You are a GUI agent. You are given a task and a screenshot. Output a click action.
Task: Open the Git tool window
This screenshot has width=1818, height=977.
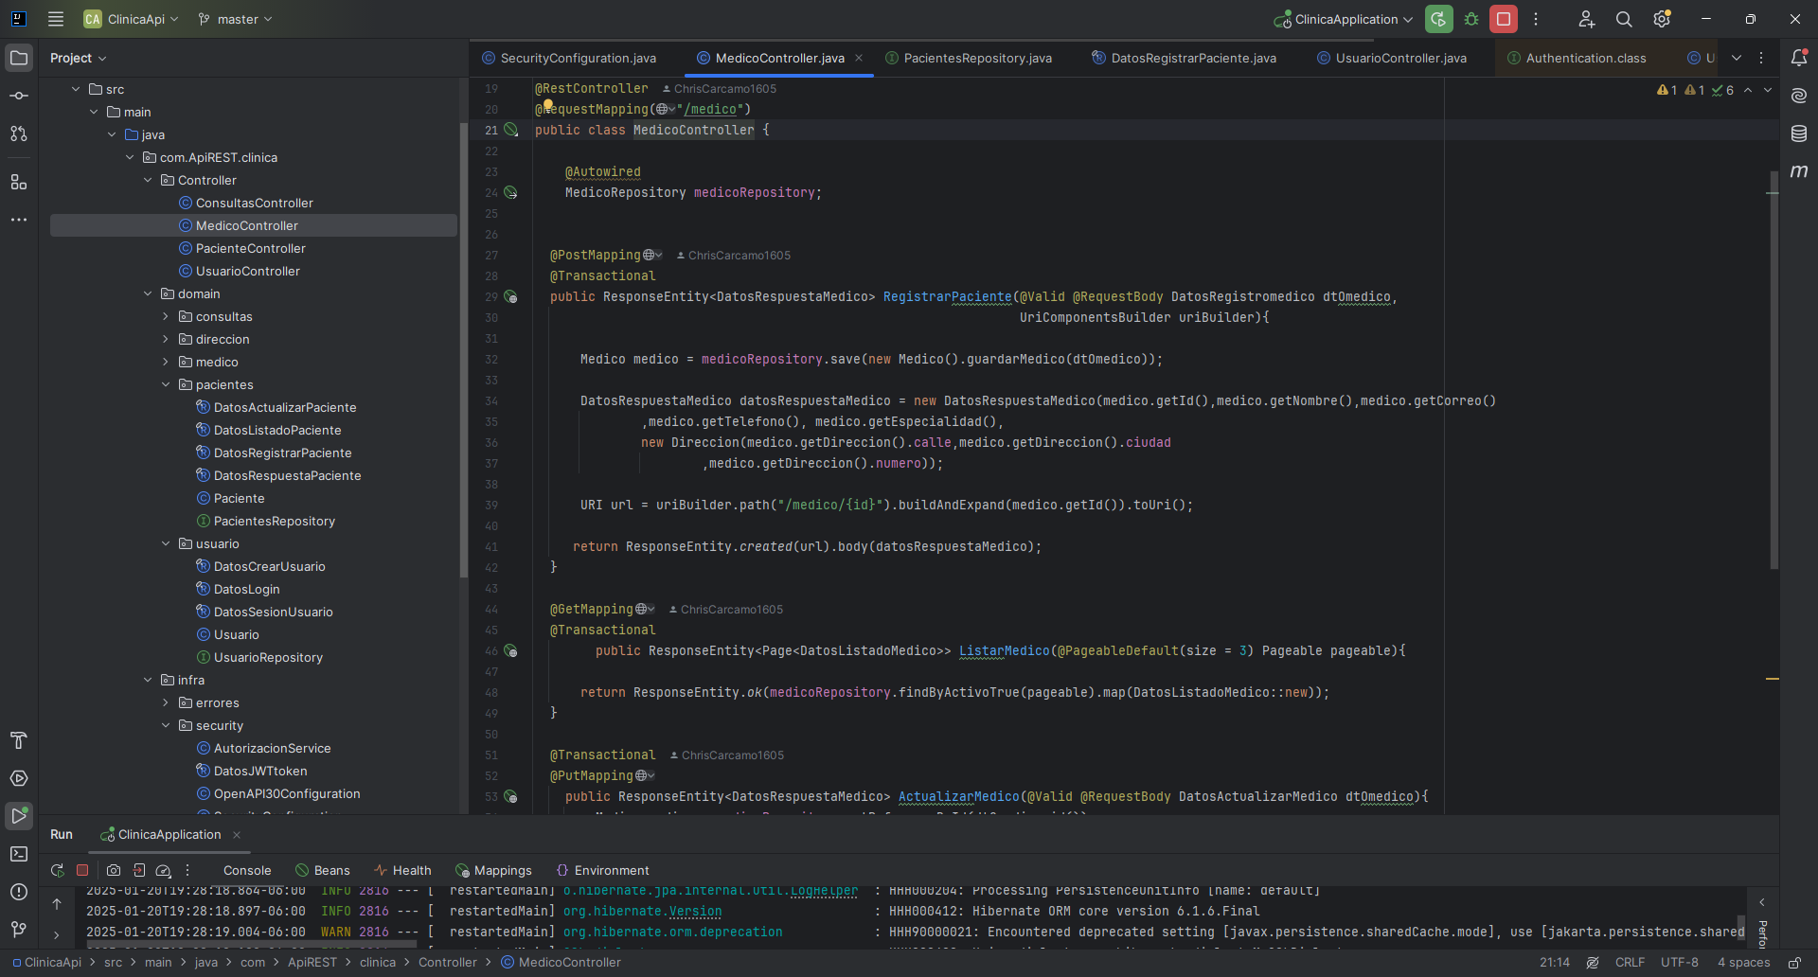(x=19, y=930)
